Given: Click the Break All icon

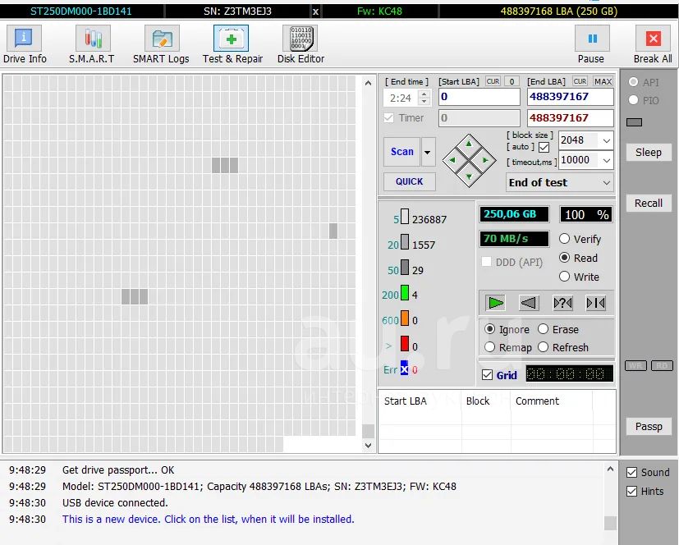Looking at the screenshot, I should (x=653, y=39).
